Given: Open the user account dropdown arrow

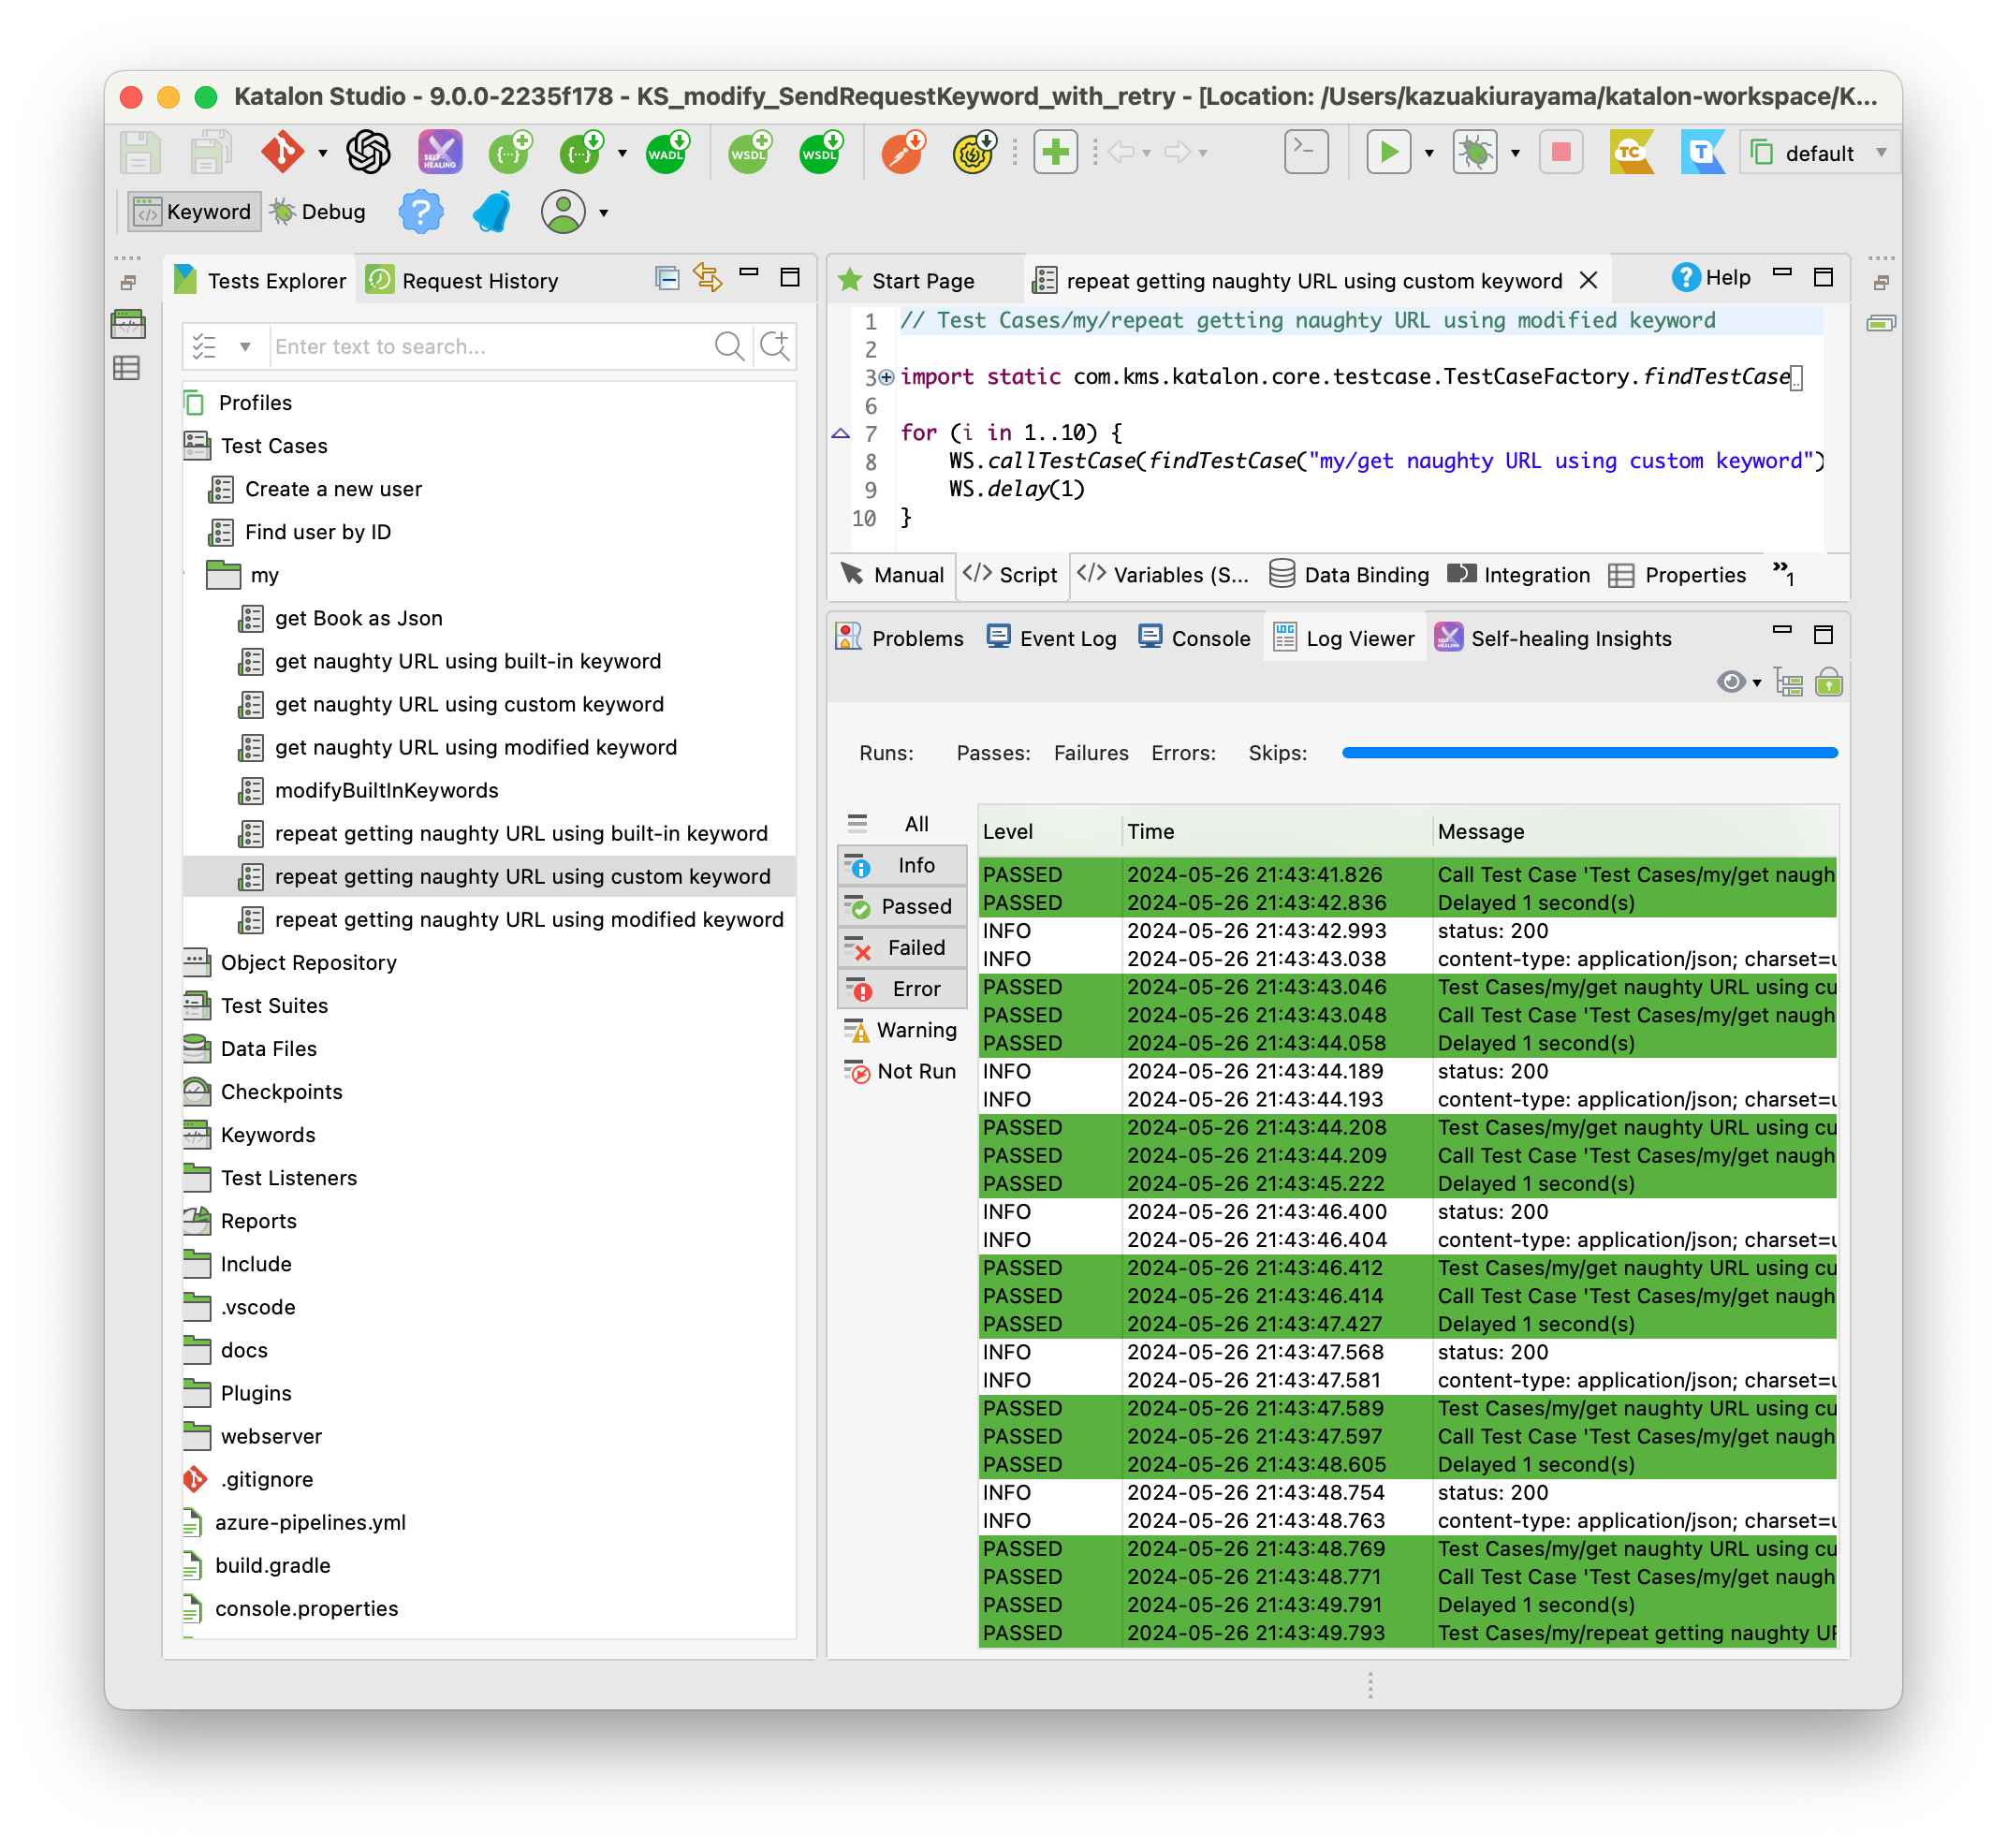Looking at the screenshot, I should (604, 213).
